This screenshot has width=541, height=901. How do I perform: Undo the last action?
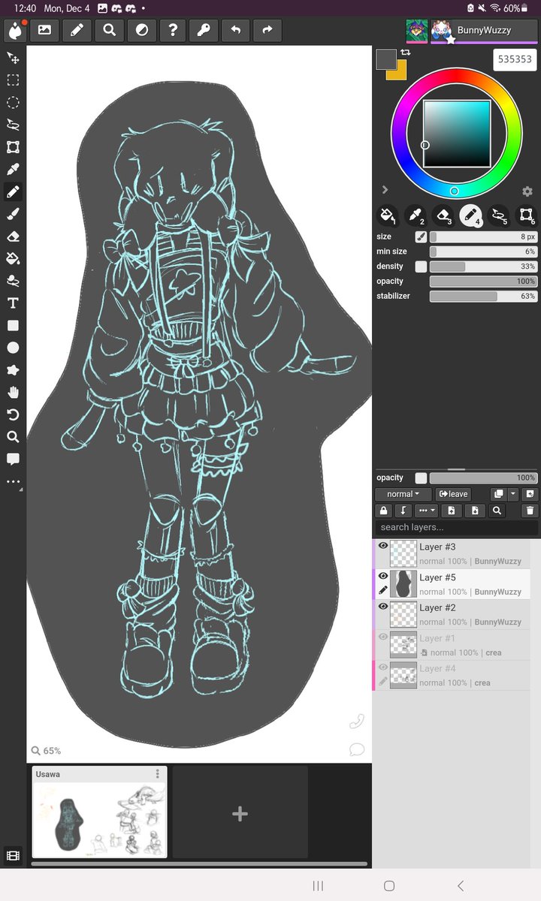point(236,31)
